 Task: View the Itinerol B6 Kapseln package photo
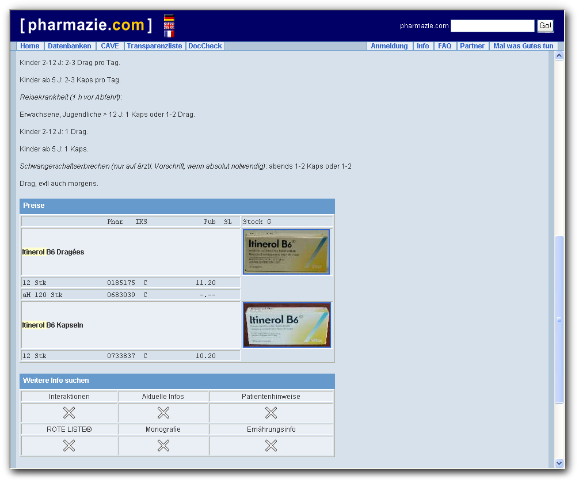click(x=286, y=325)
